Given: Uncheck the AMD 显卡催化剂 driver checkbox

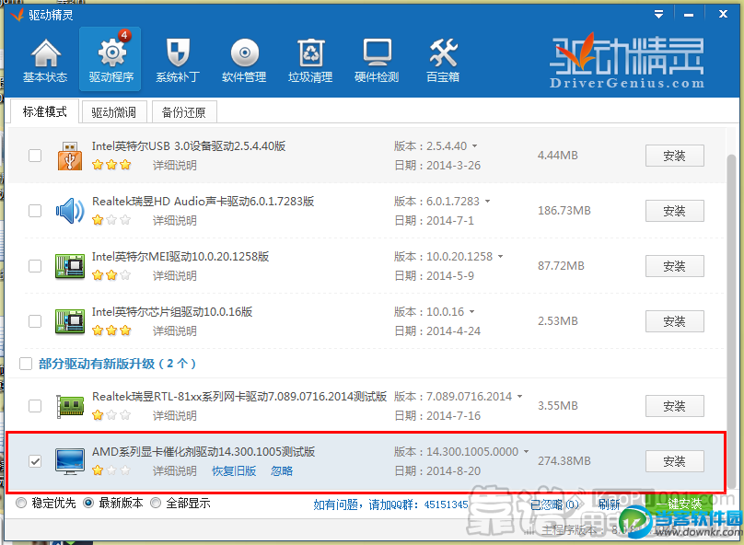Looking at the screenshot, I should [x=35, y=461].
